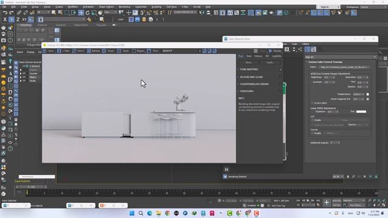The image size is (388, 218).
Task: Activate the Select and Link chain icon
Action: coord(19,13)
